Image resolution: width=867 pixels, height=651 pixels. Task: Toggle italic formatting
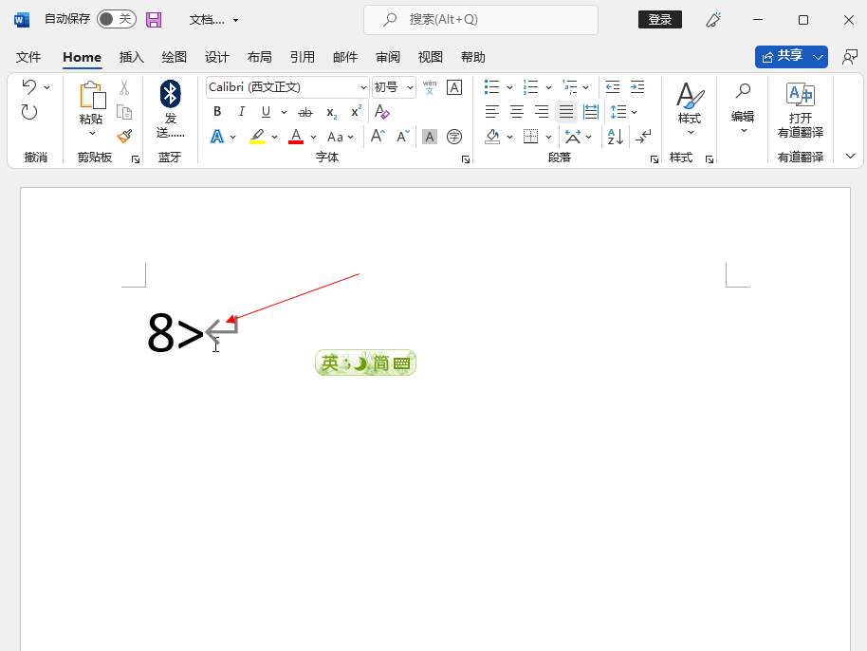click(x=242, y=112)
